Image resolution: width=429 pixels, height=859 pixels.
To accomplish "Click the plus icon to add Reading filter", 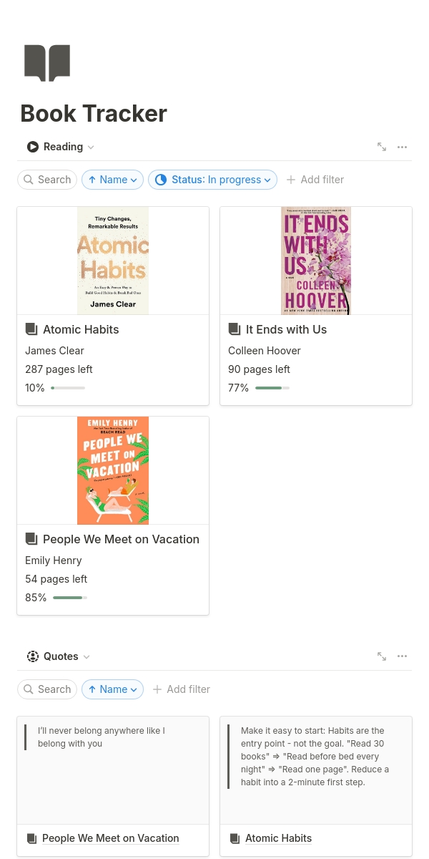I will (291, 180).
